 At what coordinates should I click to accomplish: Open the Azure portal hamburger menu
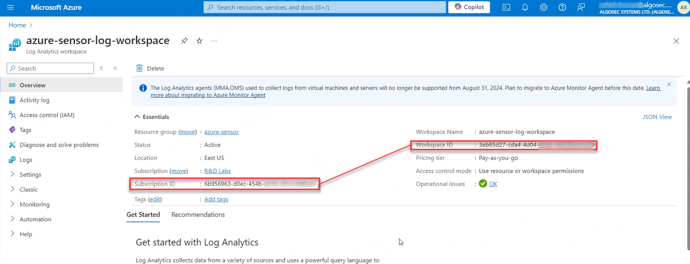tap(10, 7)
